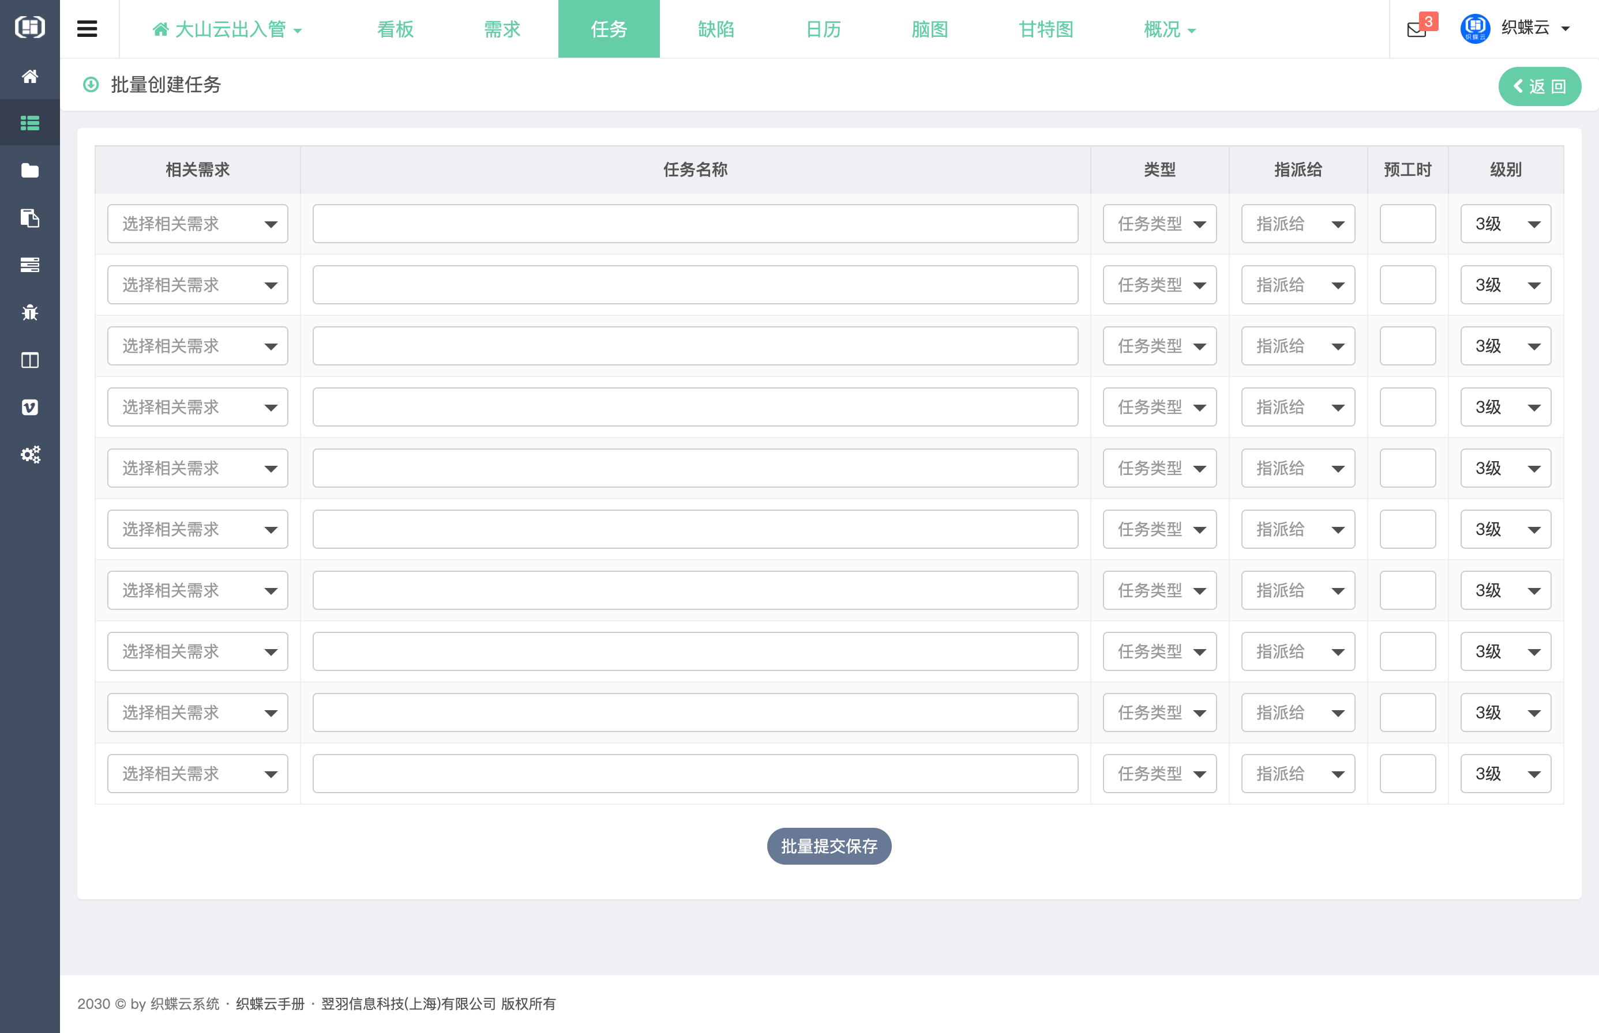The image size is (1599, 1033).
Task: Open the bug defects icon in sidebar
Action: (29, 312)
